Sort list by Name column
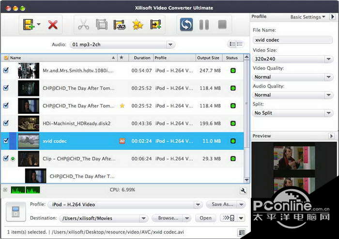 [62, 58]
